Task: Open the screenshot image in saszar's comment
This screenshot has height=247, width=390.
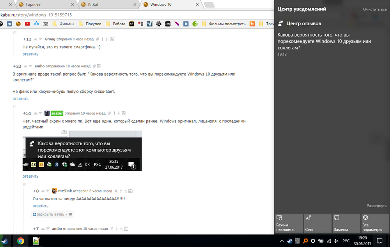Action: (82, 151)
